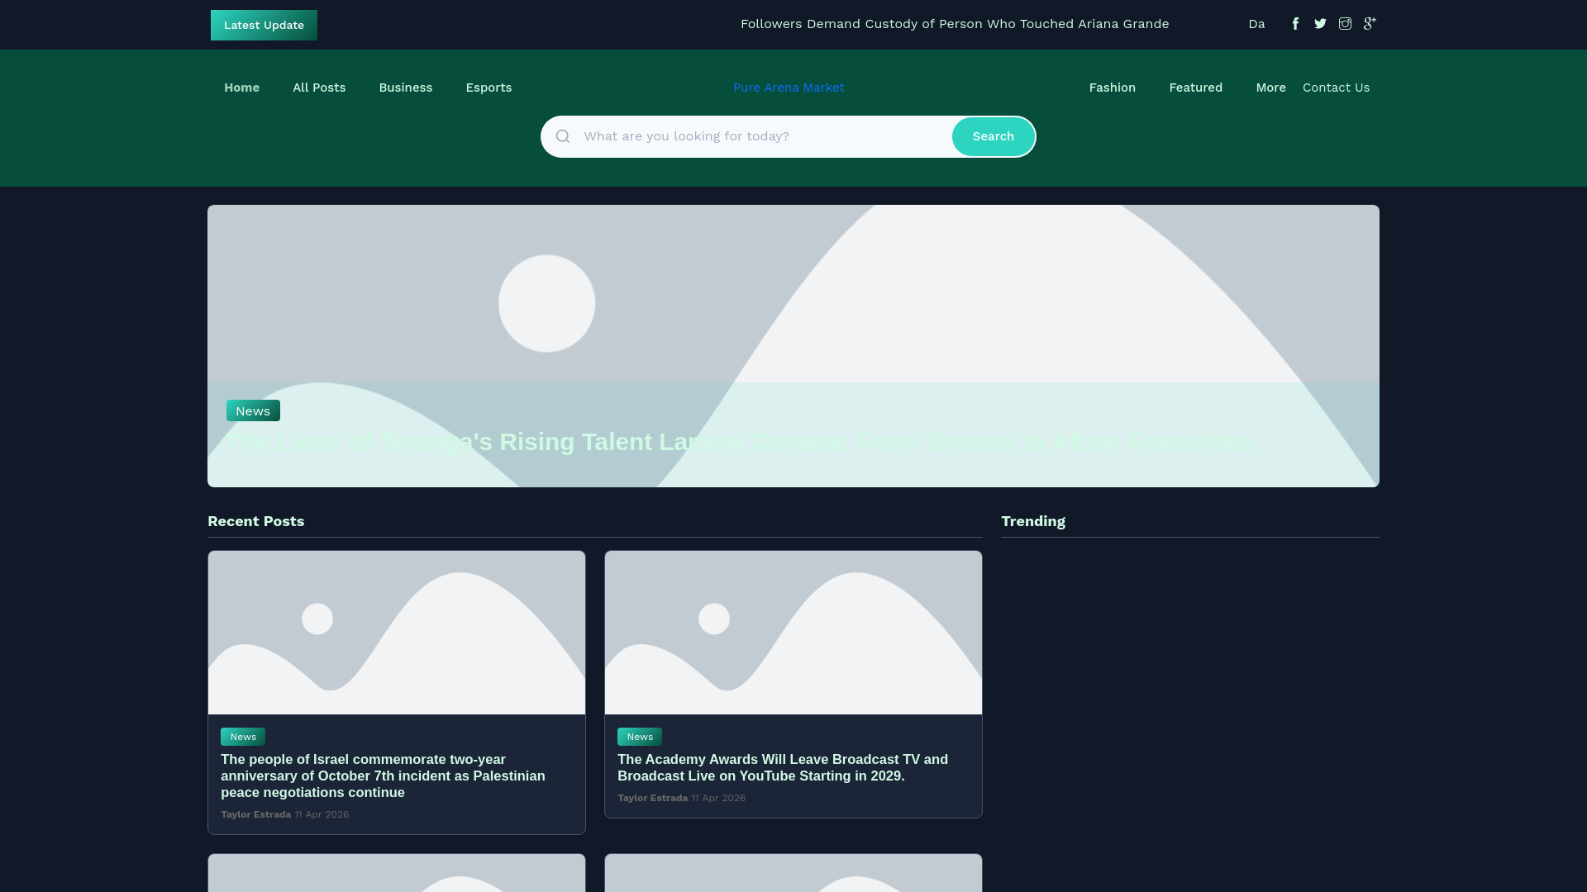Open the Academy Awards post thumbnail
1587x892 pixels.
pos(793,633)
